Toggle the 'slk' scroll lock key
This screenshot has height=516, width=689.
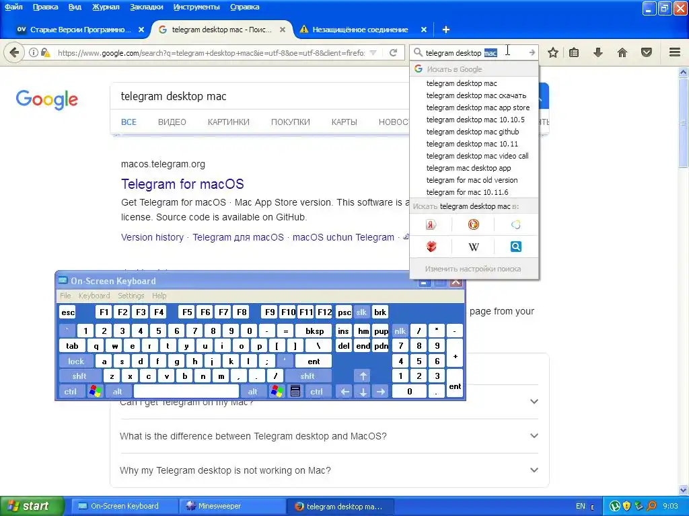click(x=361, y=312)
